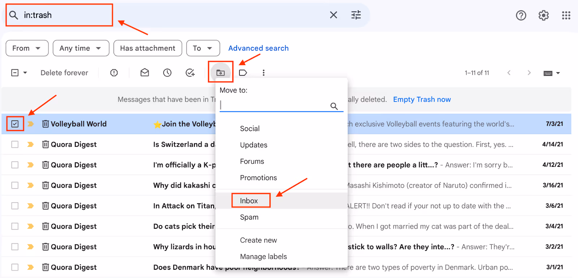The height and width of the screenshot is (278, 578).
Task: Toggle importance marker for 3/2/21 Quora Digest
Action: point(31,247)
